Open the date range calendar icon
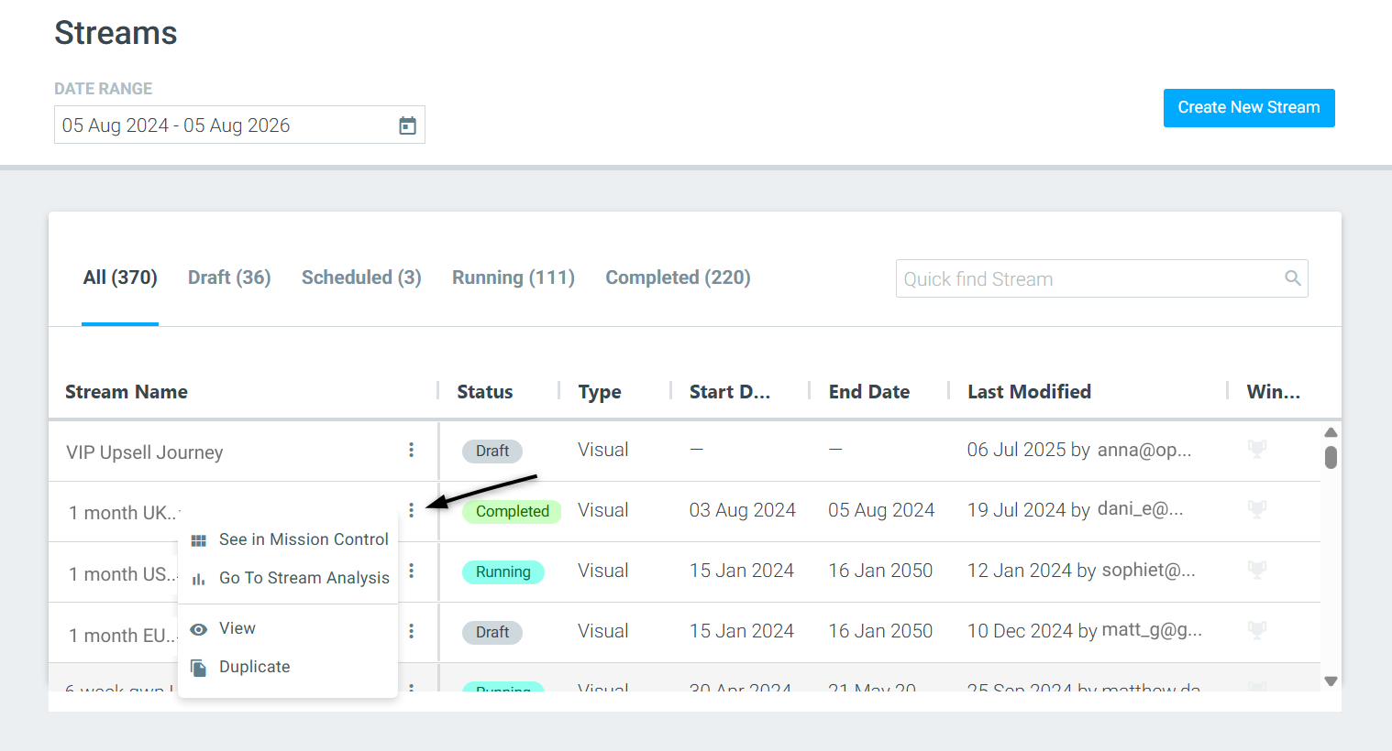Screen dimensions: 1392x751 (408, 125)
